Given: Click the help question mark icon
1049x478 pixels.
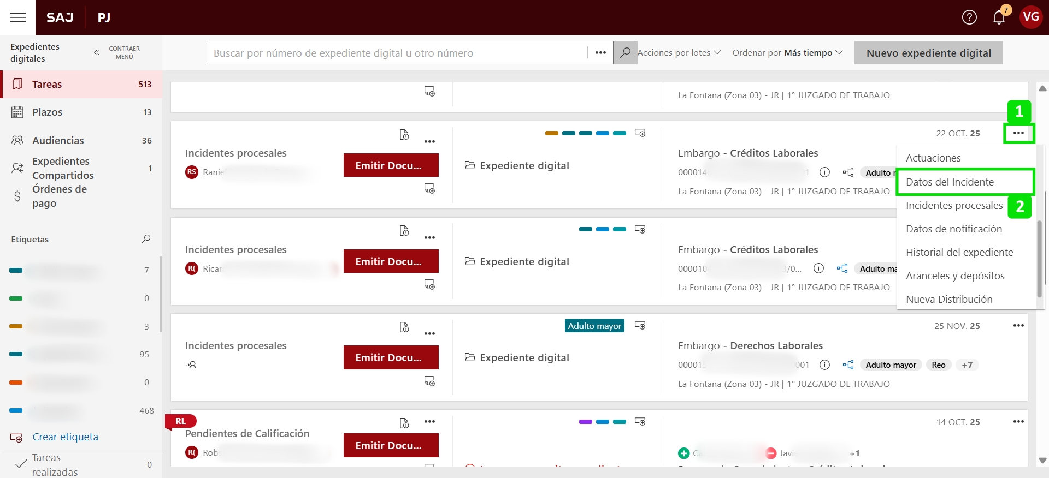Looking at the screenshot, I should coord(969,17).
